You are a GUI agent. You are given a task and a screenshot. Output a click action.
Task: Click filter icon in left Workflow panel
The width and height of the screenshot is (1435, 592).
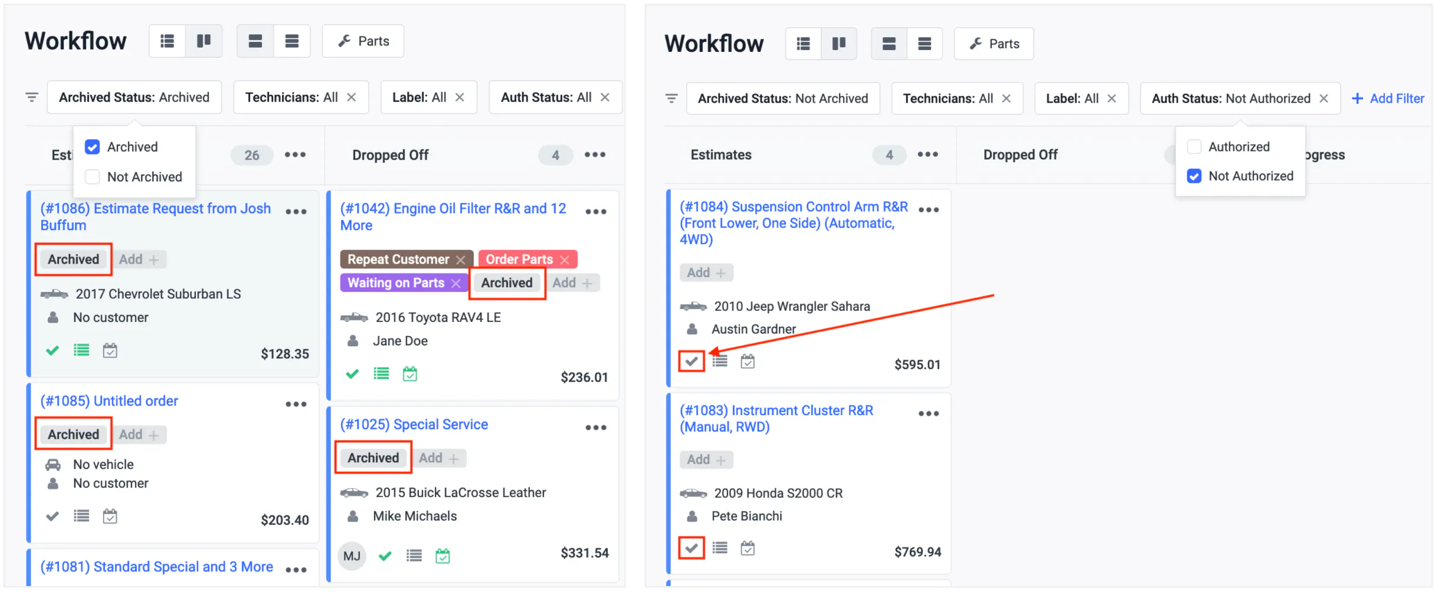pyautogui.click(x=32, y=97)
